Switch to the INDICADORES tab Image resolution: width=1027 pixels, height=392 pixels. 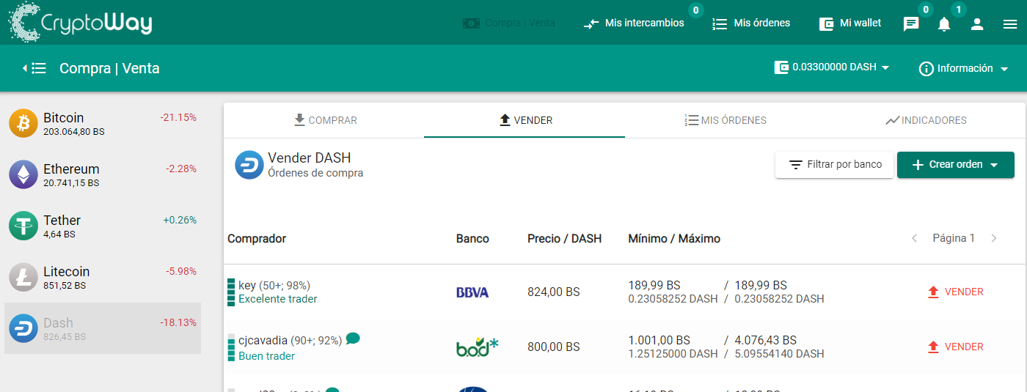[926, 120]
